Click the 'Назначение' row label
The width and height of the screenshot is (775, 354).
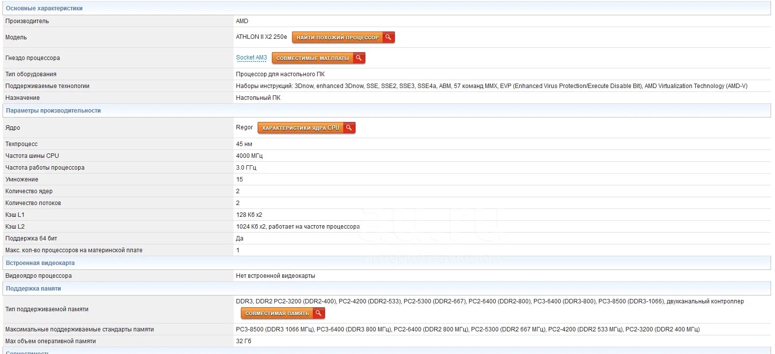pos(23,98)
